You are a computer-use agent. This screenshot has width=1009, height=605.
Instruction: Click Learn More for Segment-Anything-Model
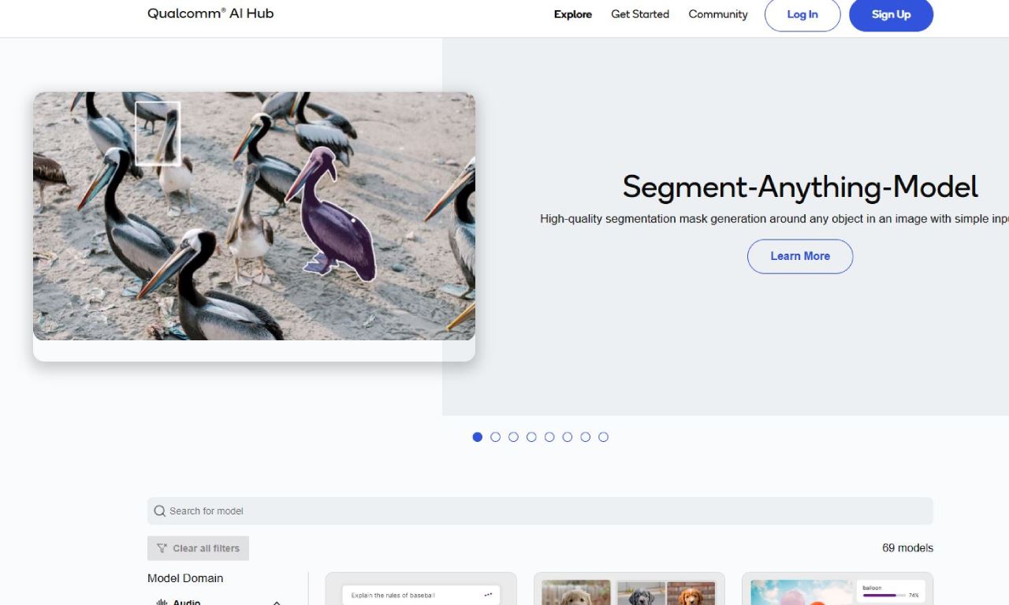coord(800,256)
